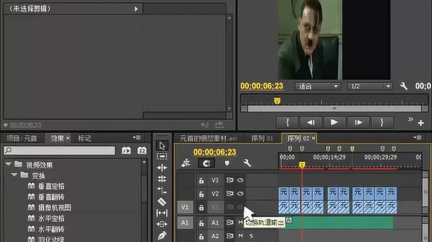Select the Razor tool in the toolbar
This screenshot has height=242, width=432.
(x=162, y=201)
